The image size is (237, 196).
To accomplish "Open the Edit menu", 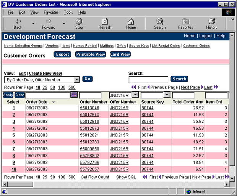I will (22, 12).
